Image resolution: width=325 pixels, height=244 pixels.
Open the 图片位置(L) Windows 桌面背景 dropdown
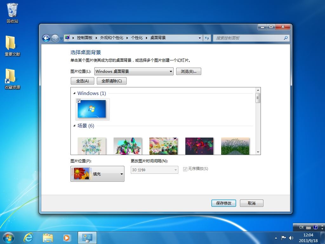pyautogui.click(x=134, y=71)
